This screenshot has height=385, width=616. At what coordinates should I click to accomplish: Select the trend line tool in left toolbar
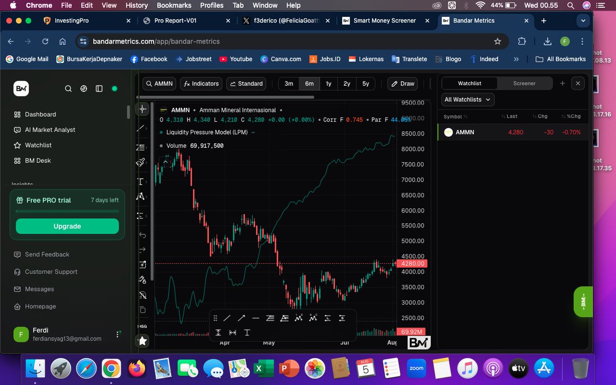point(141,128)
